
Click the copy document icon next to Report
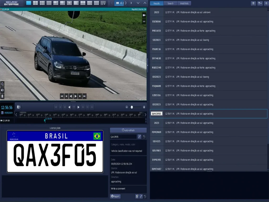click(137, 196)
